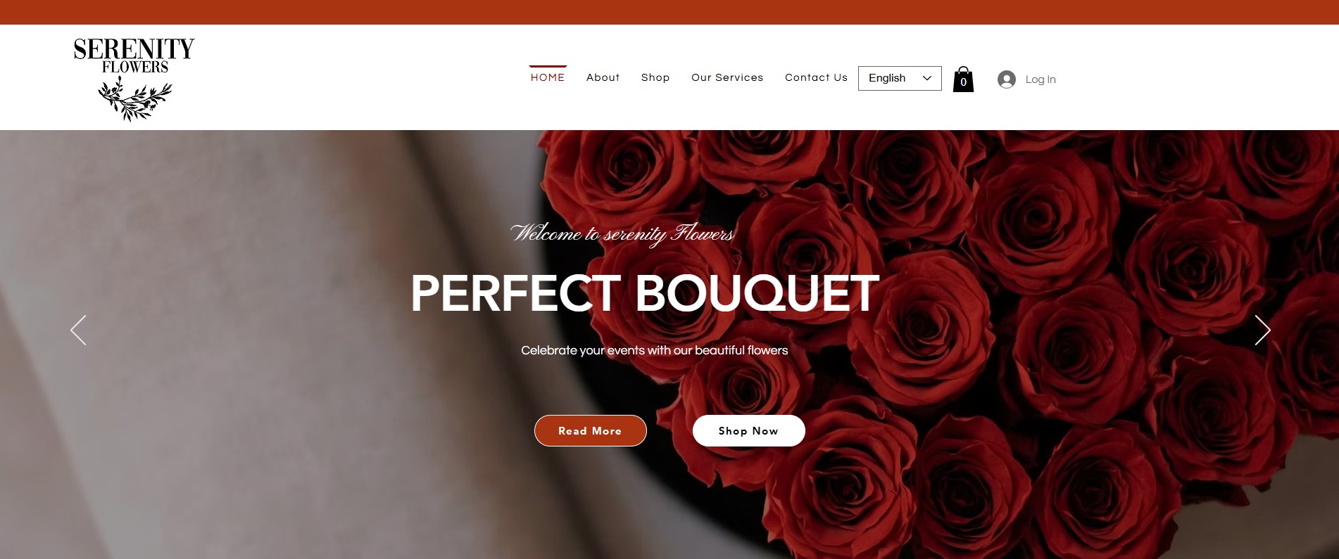Go to previous slide with left arrow

(x=78, y=330)
